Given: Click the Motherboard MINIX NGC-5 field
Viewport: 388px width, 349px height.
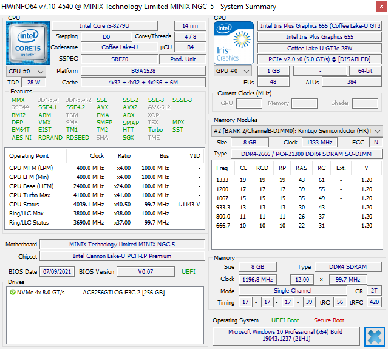Looking at the screenshot, I should click(x=122, y=245).
